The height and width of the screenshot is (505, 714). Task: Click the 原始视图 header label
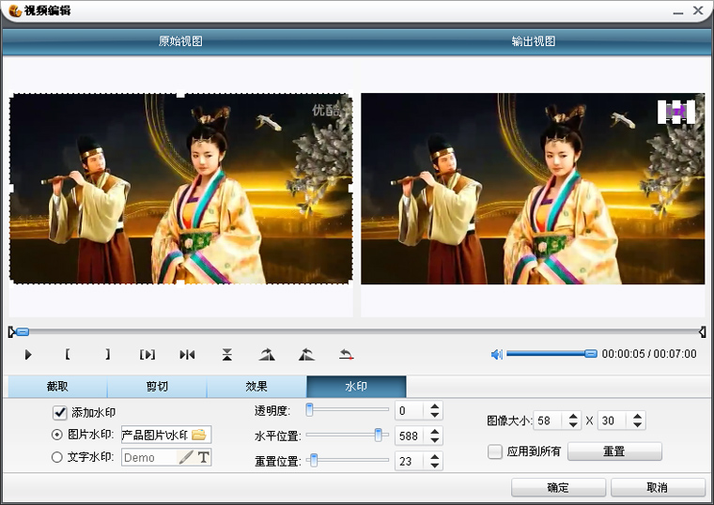[180, 41]
